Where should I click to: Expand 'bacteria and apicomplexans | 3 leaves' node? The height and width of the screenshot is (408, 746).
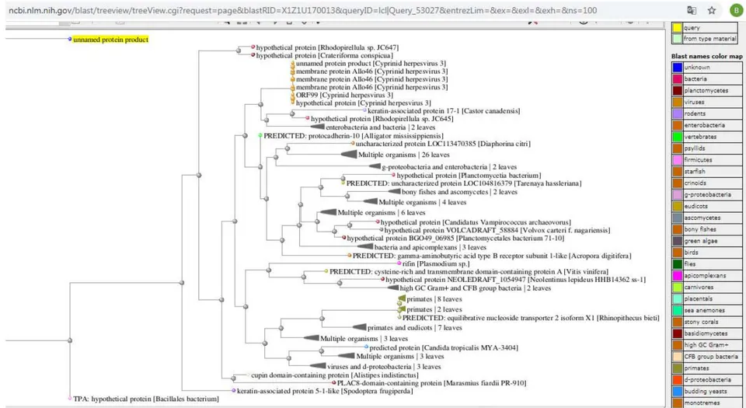tap(365, 247)
